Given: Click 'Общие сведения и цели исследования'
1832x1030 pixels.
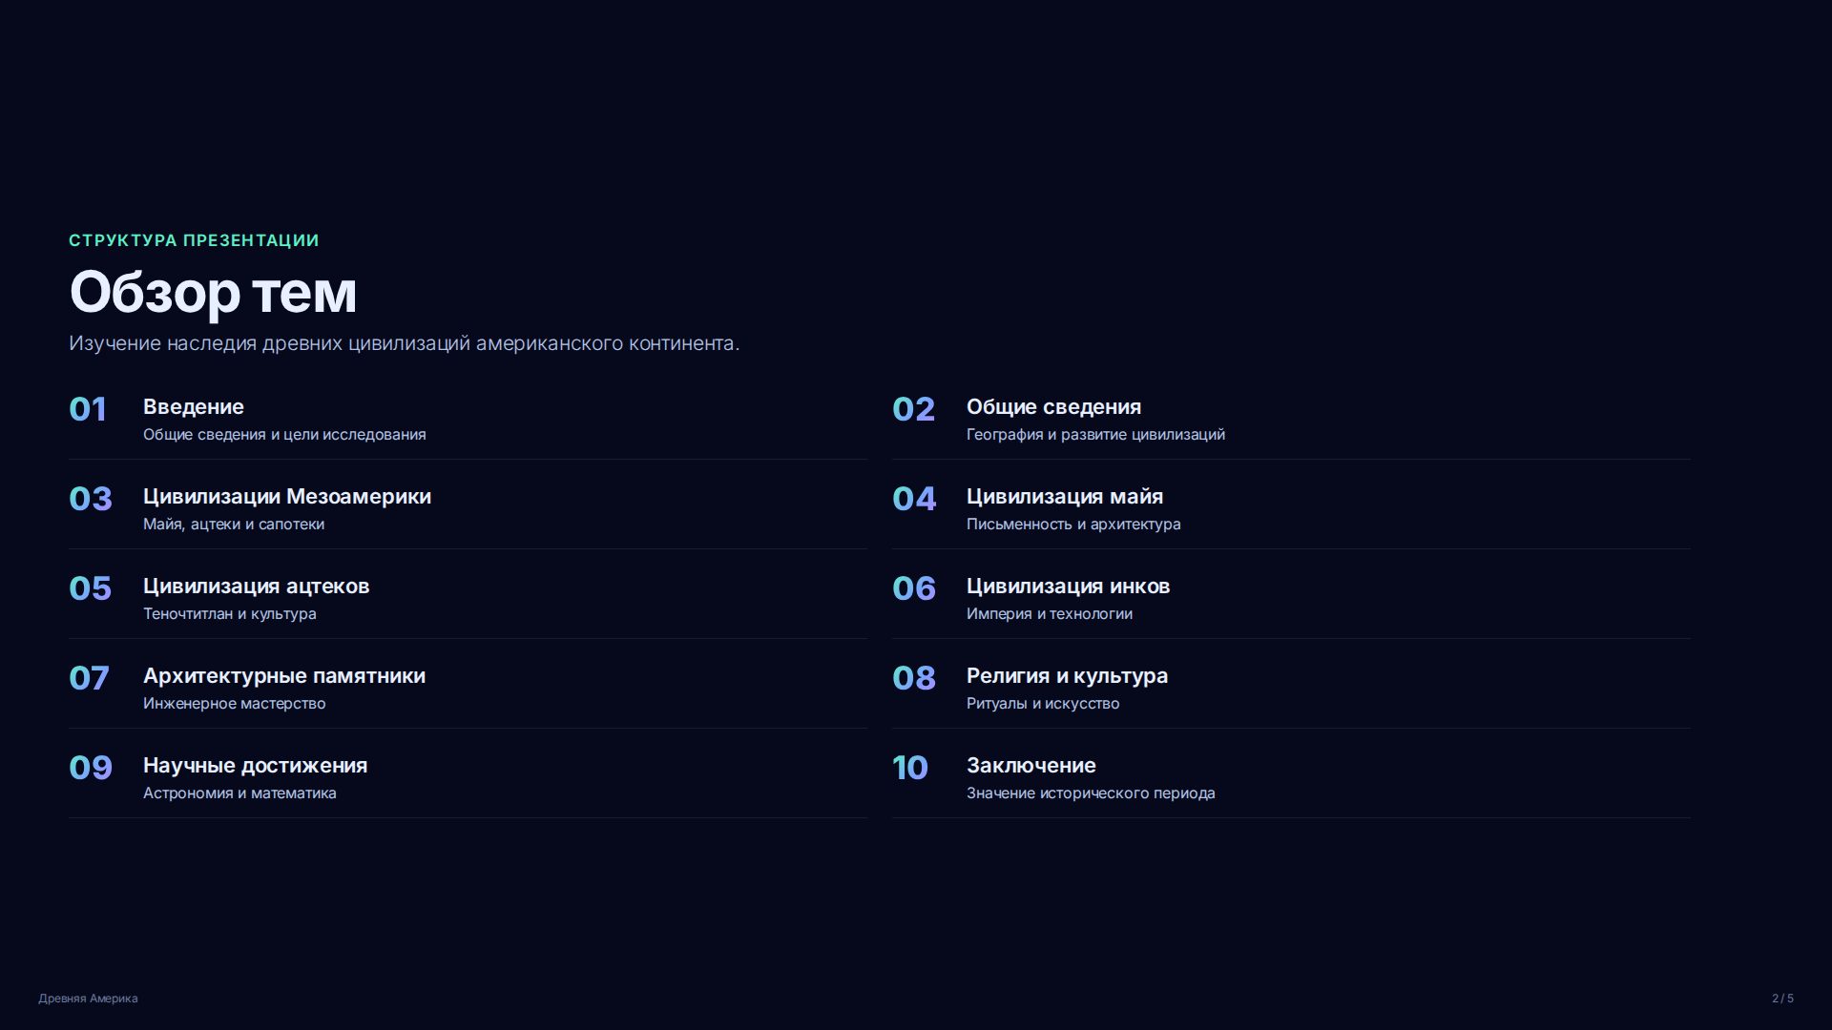Looking at the screenshot, I should coord(284,435).
